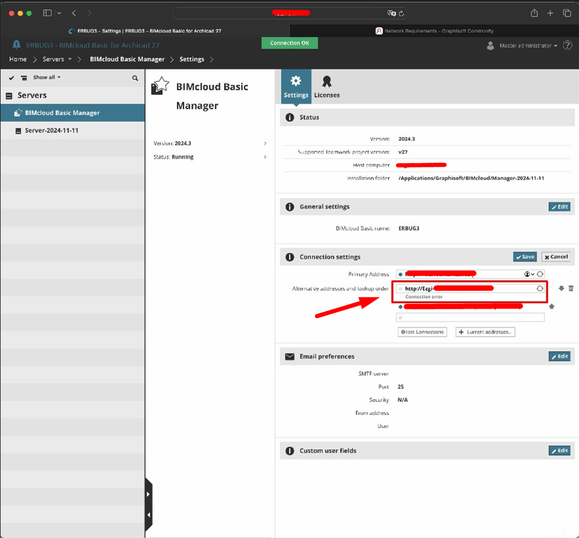The width and height of the screenshot is (579, 538).
Task: Click the Connection OK status badge
Action: coord(290,43)
